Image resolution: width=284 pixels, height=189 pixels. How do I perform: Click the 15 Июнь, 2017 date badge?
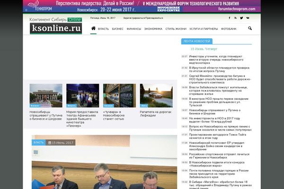point(61,143)
